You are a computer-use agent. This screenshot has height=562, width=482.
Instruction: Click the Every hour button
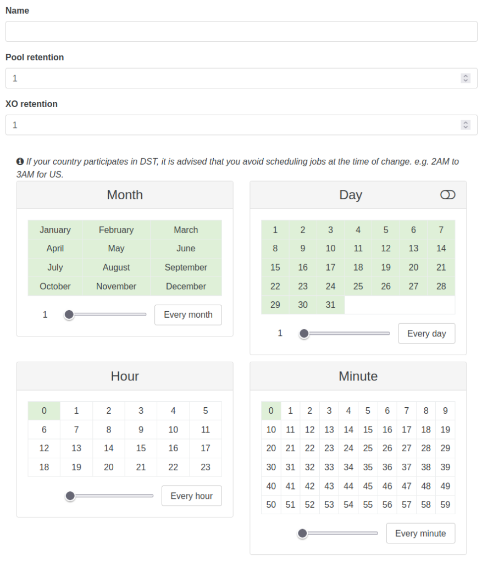pyautogui.click(x=191, y=496)
